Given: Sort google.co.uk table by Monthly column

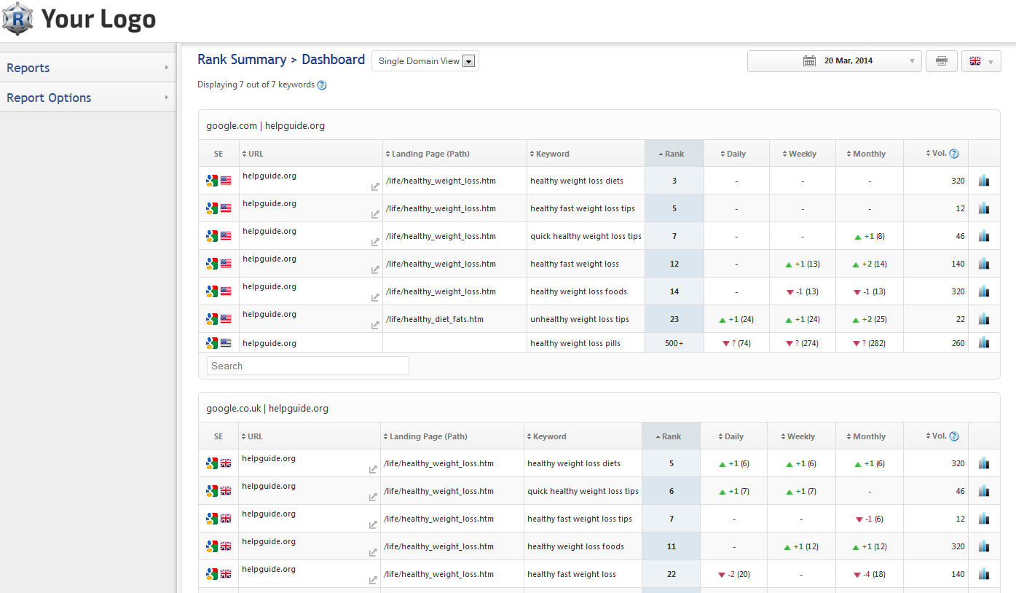Looking at the screenshot, I should (869, 436).
